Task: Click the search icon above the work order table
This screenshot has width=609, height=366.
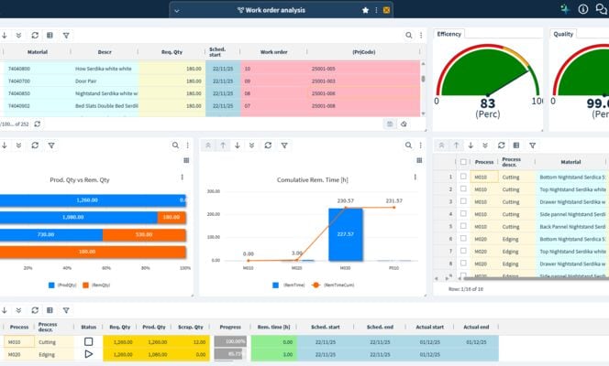Action: point(409,36)
